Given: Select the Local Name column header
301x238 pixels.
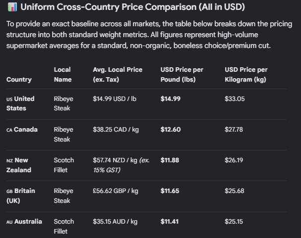Looking at the screenshot, I should tap(63, 75).
